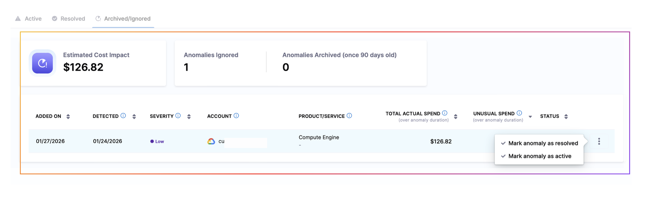Screen dimensions: 648x199
Task: Click the Product/Service info icon
Action: point(349,116)
